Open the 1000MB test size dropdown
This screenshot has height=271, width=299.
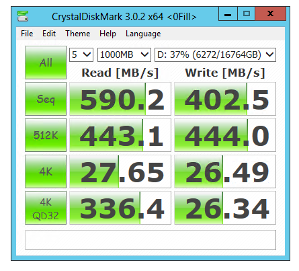(124, 54)
